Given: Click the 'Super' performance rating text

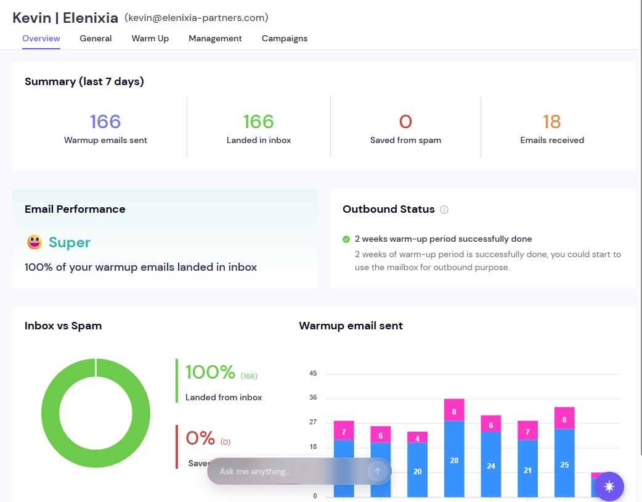Looking at the screenshot, I should [70, 242].
